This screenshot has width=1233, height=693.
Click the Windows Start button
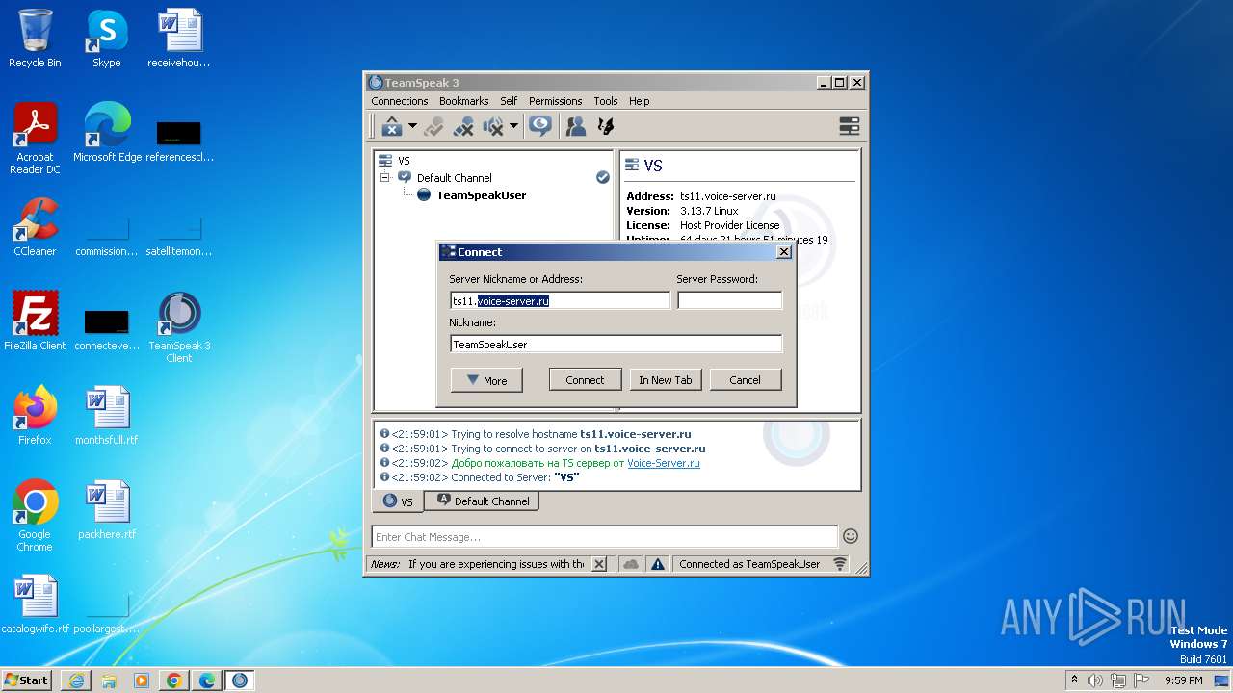pos(27,680)
